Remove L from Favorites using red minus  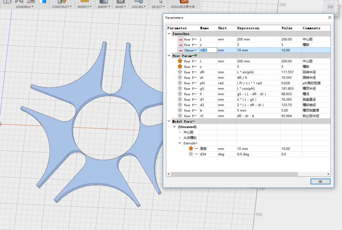180,40
